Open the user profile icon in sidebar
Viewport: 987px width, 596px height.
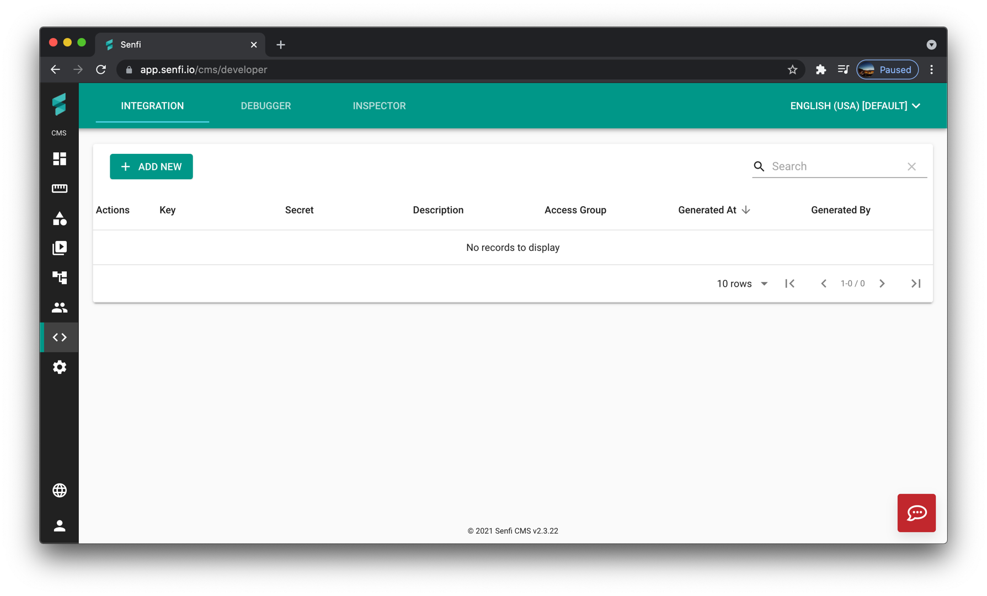pyautogui.click(x=60, y=526)
